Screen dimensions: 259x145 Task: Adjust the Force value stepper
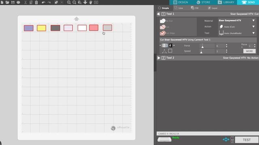pyautogui.click(x=227, y=46)
